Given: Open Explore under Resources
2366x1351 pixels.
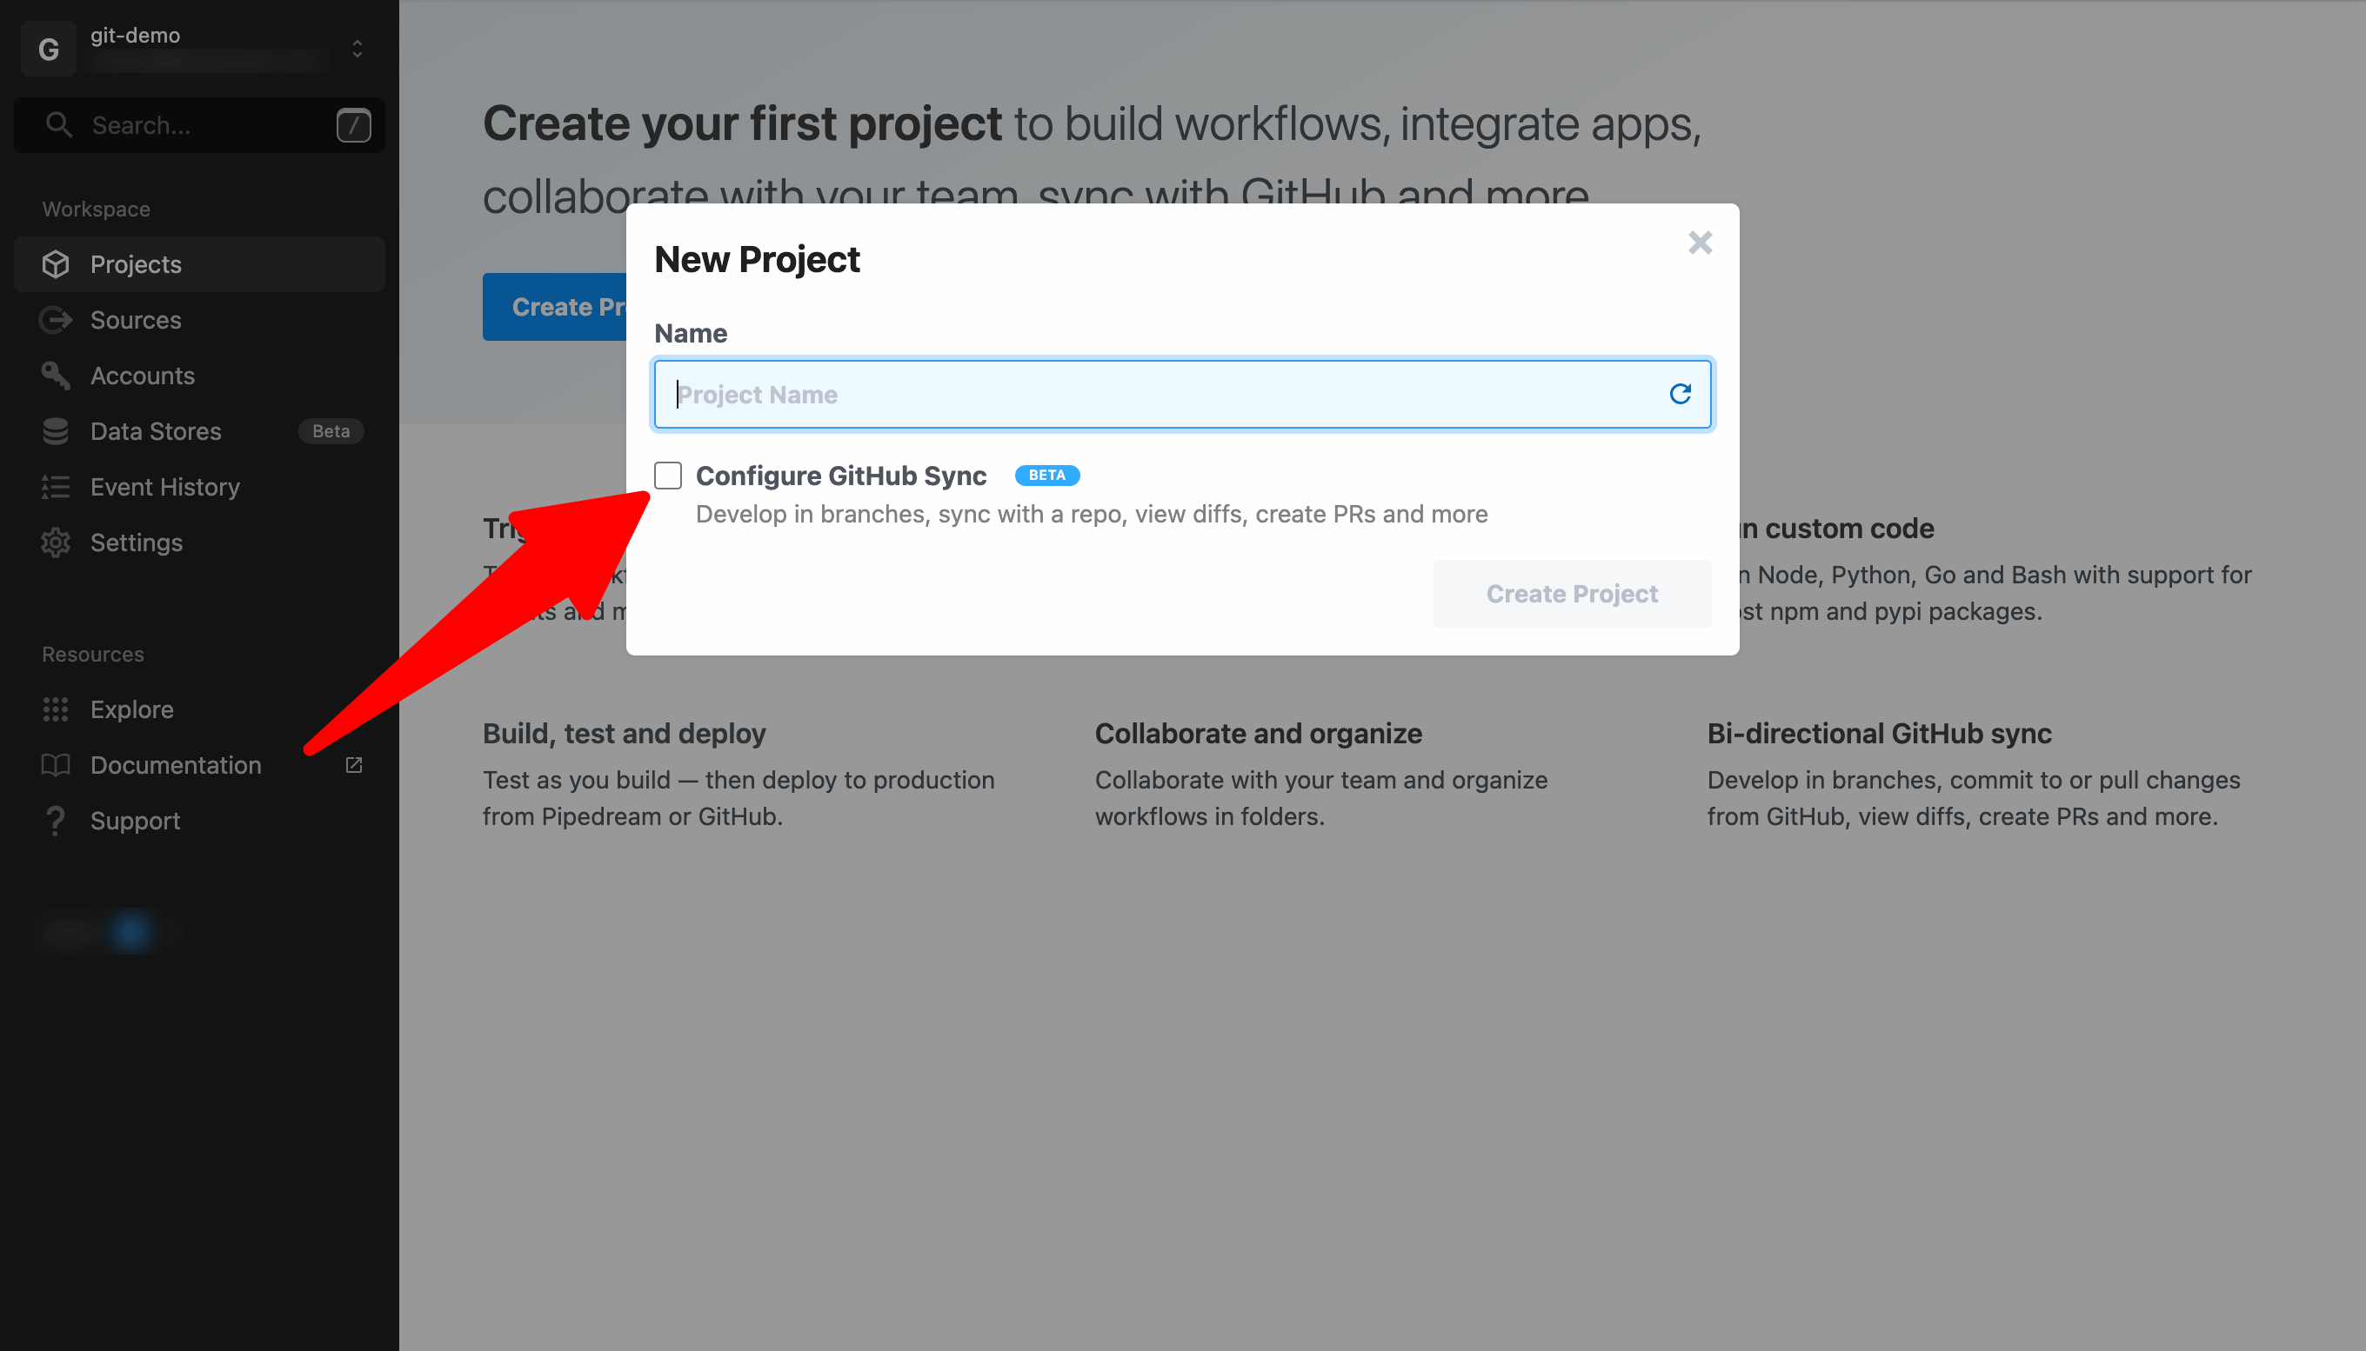Looking at the screenshot, I should pyautogui.click(x=199, y=709).
